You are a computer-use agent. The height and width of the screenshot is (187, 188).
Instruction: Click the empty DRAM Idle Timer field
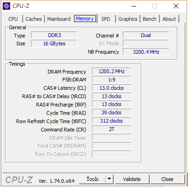pyautogui.click(x=112, y=137)
